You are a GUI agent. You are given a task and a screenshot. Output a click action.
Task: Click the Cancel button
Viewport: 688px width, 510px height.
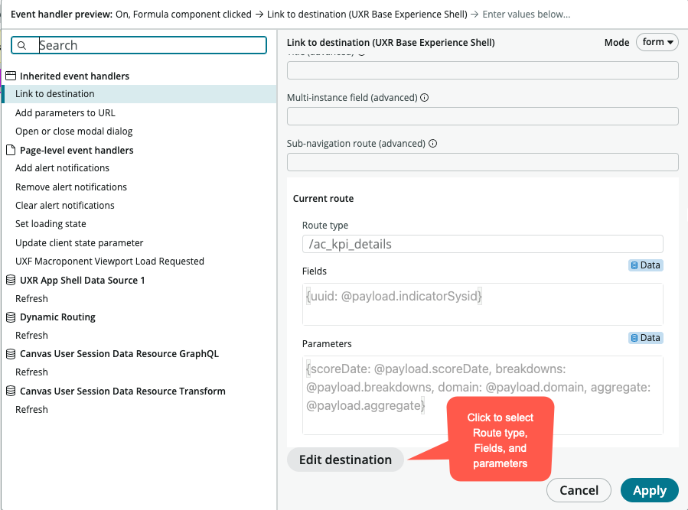(x=579, y=491)
